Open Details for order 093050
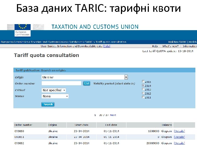Screen dimensions: 197x148 coord(179,131)
